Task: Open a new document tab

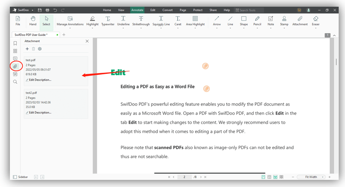Action: click(64, 35)
